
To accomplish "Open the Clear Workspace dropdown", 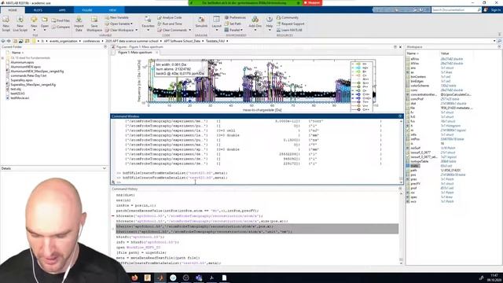I will tap(121, 30).
